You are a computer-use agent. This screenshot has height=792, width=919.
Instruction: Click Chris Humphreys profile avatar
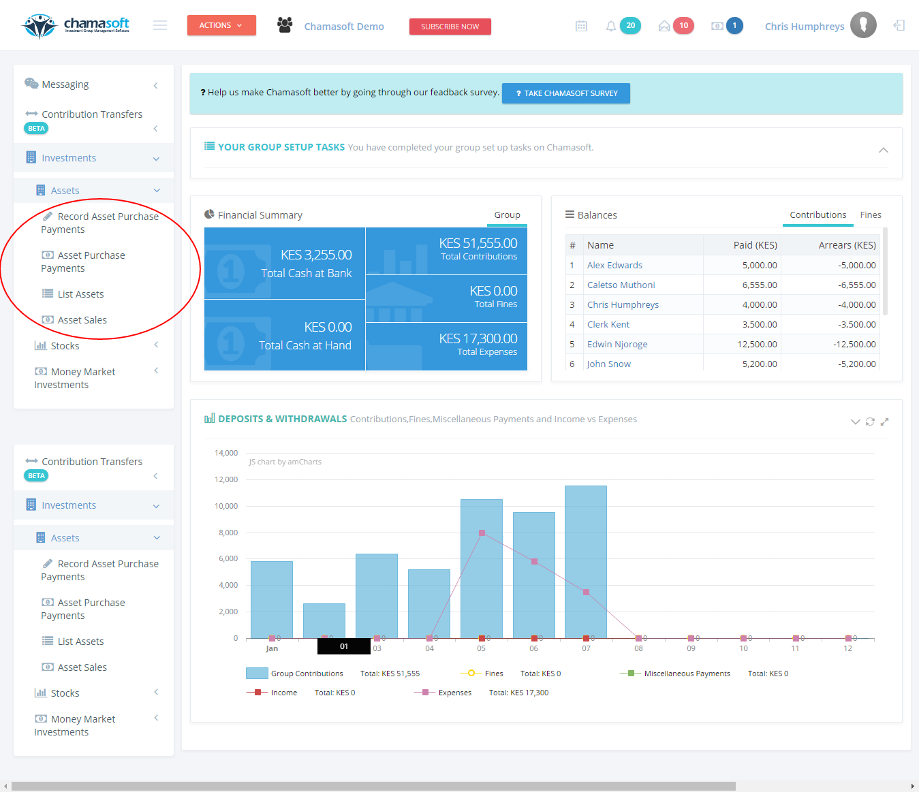863,25
